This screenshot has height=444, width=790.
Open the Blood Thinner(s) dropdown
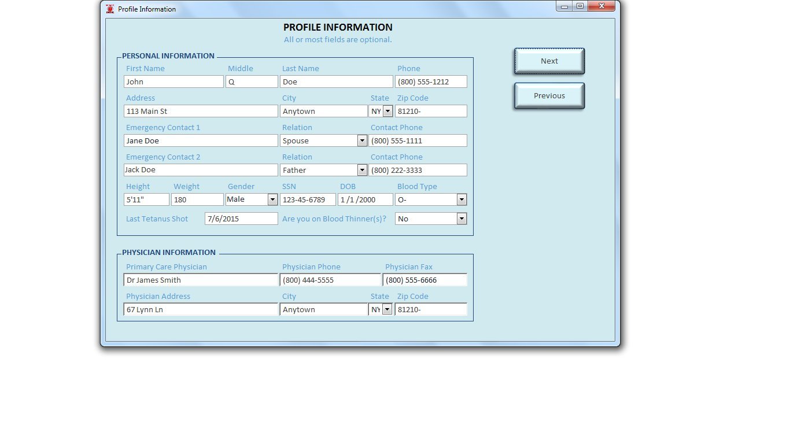click(462, 219)
